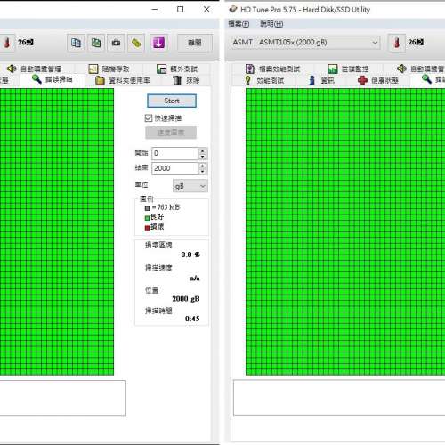The width and height of the screenshot is (445, 445).
Task: Click the copy screenshot to clipboard icon
Action: pyautogui.click(x=96, y=43)
